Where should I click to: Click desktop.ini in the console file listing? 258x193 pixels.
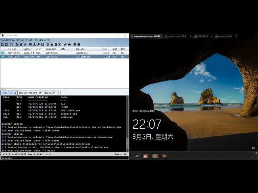69,114
